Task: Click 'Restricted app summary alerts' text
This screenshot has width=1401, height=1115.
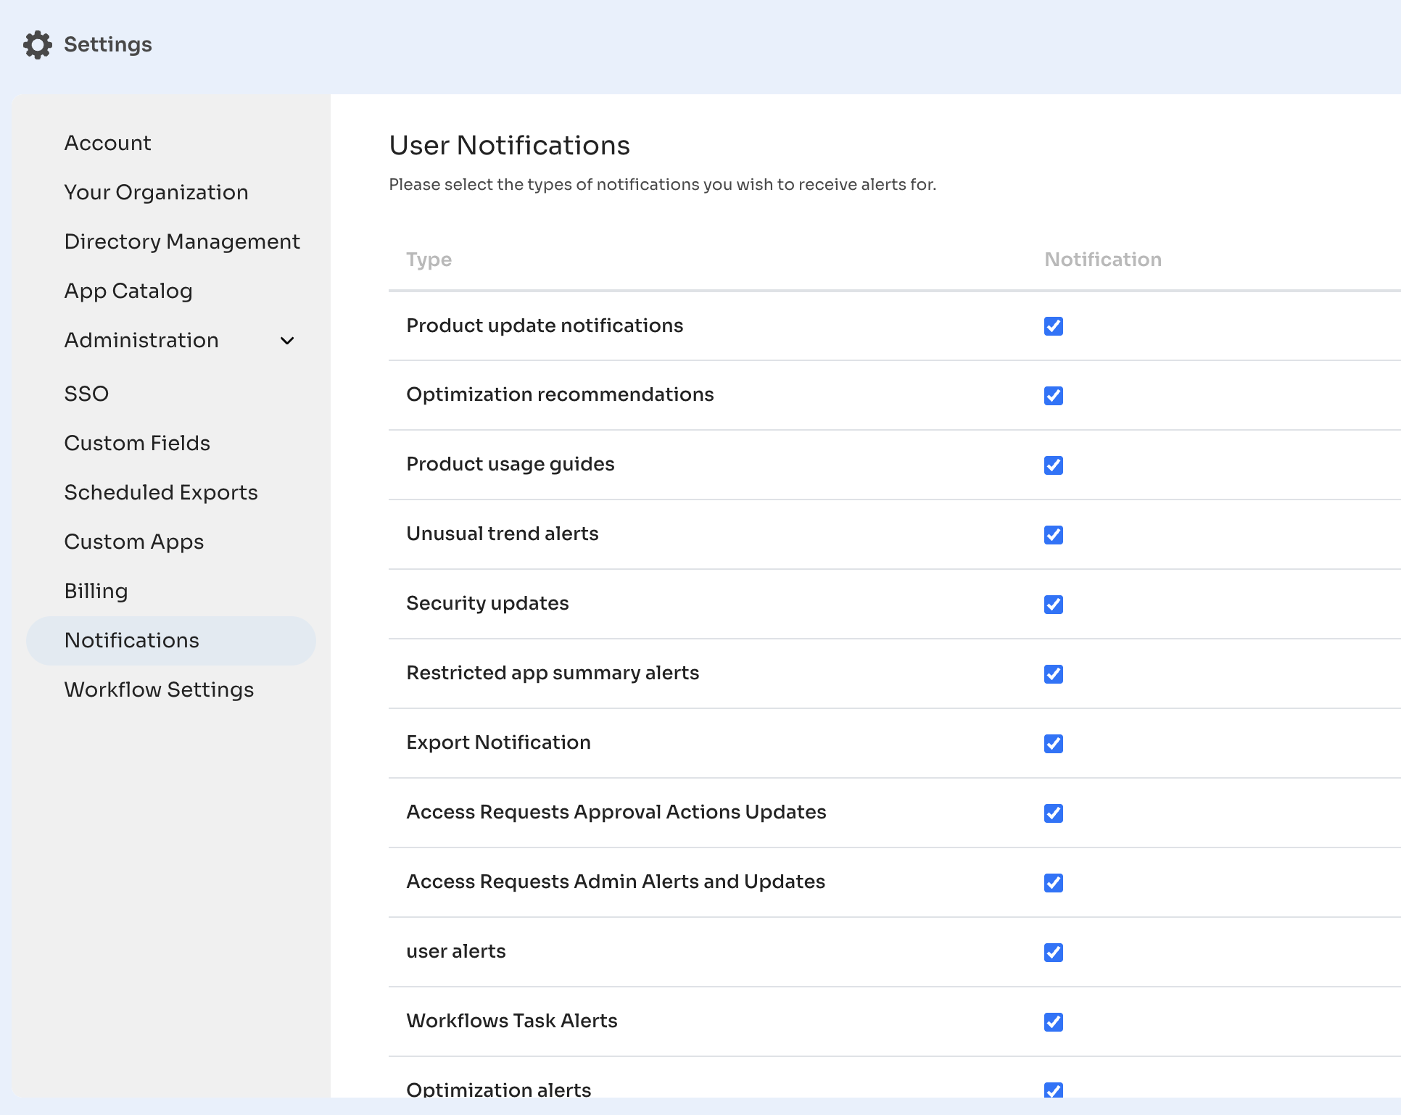Action: [x=553, y=673]
